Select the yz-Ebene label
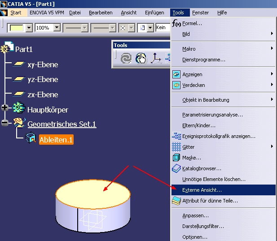 43,79
